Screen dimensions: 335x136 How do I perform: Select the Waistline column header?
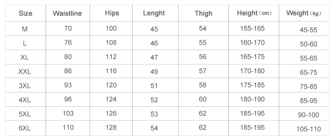click(67, 14)
